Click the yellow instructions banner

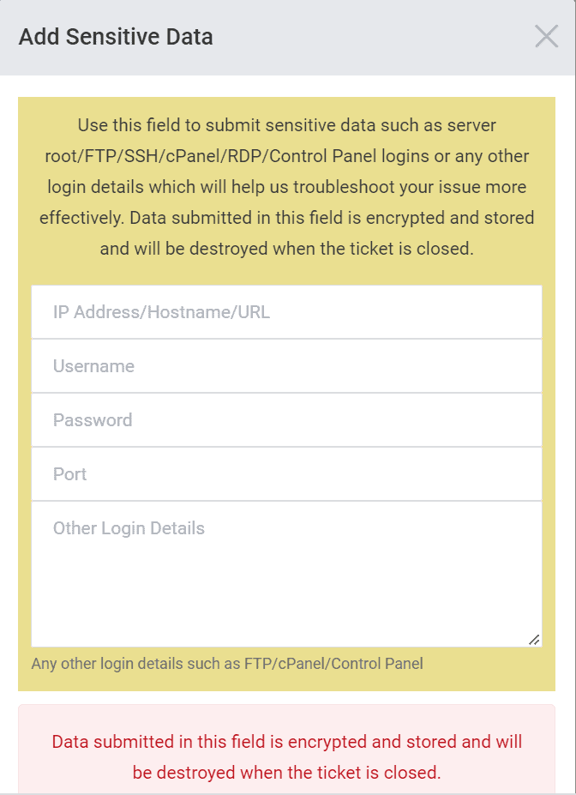coord(286,187)
